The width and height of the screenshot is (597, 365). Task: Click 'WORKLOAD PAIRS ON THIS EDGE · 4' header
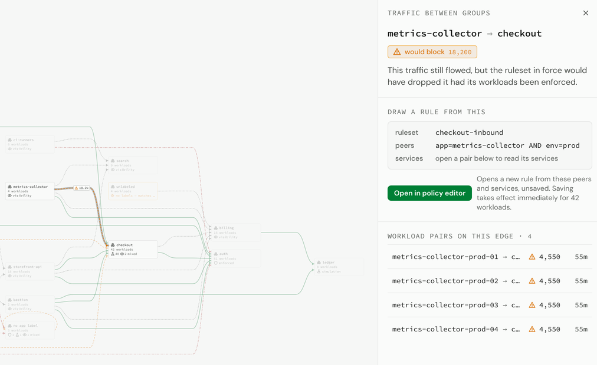pos(460,236)
